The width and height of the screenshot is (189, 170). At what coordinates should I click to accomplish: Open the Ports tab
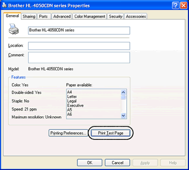tap(43, 17)
